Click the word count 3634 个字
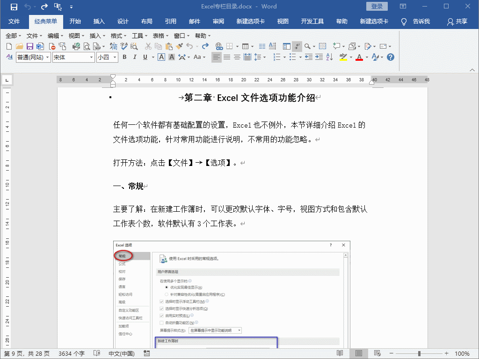479x359 pixels. coord(72,353)
